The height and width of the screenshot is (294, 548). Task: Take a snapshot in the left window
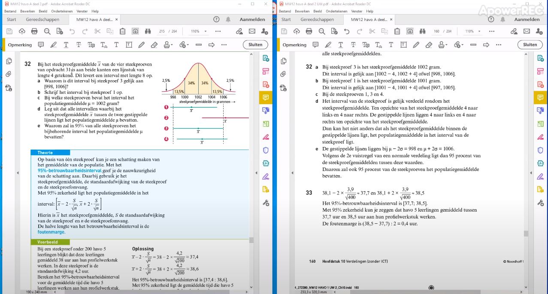point(135,31)
